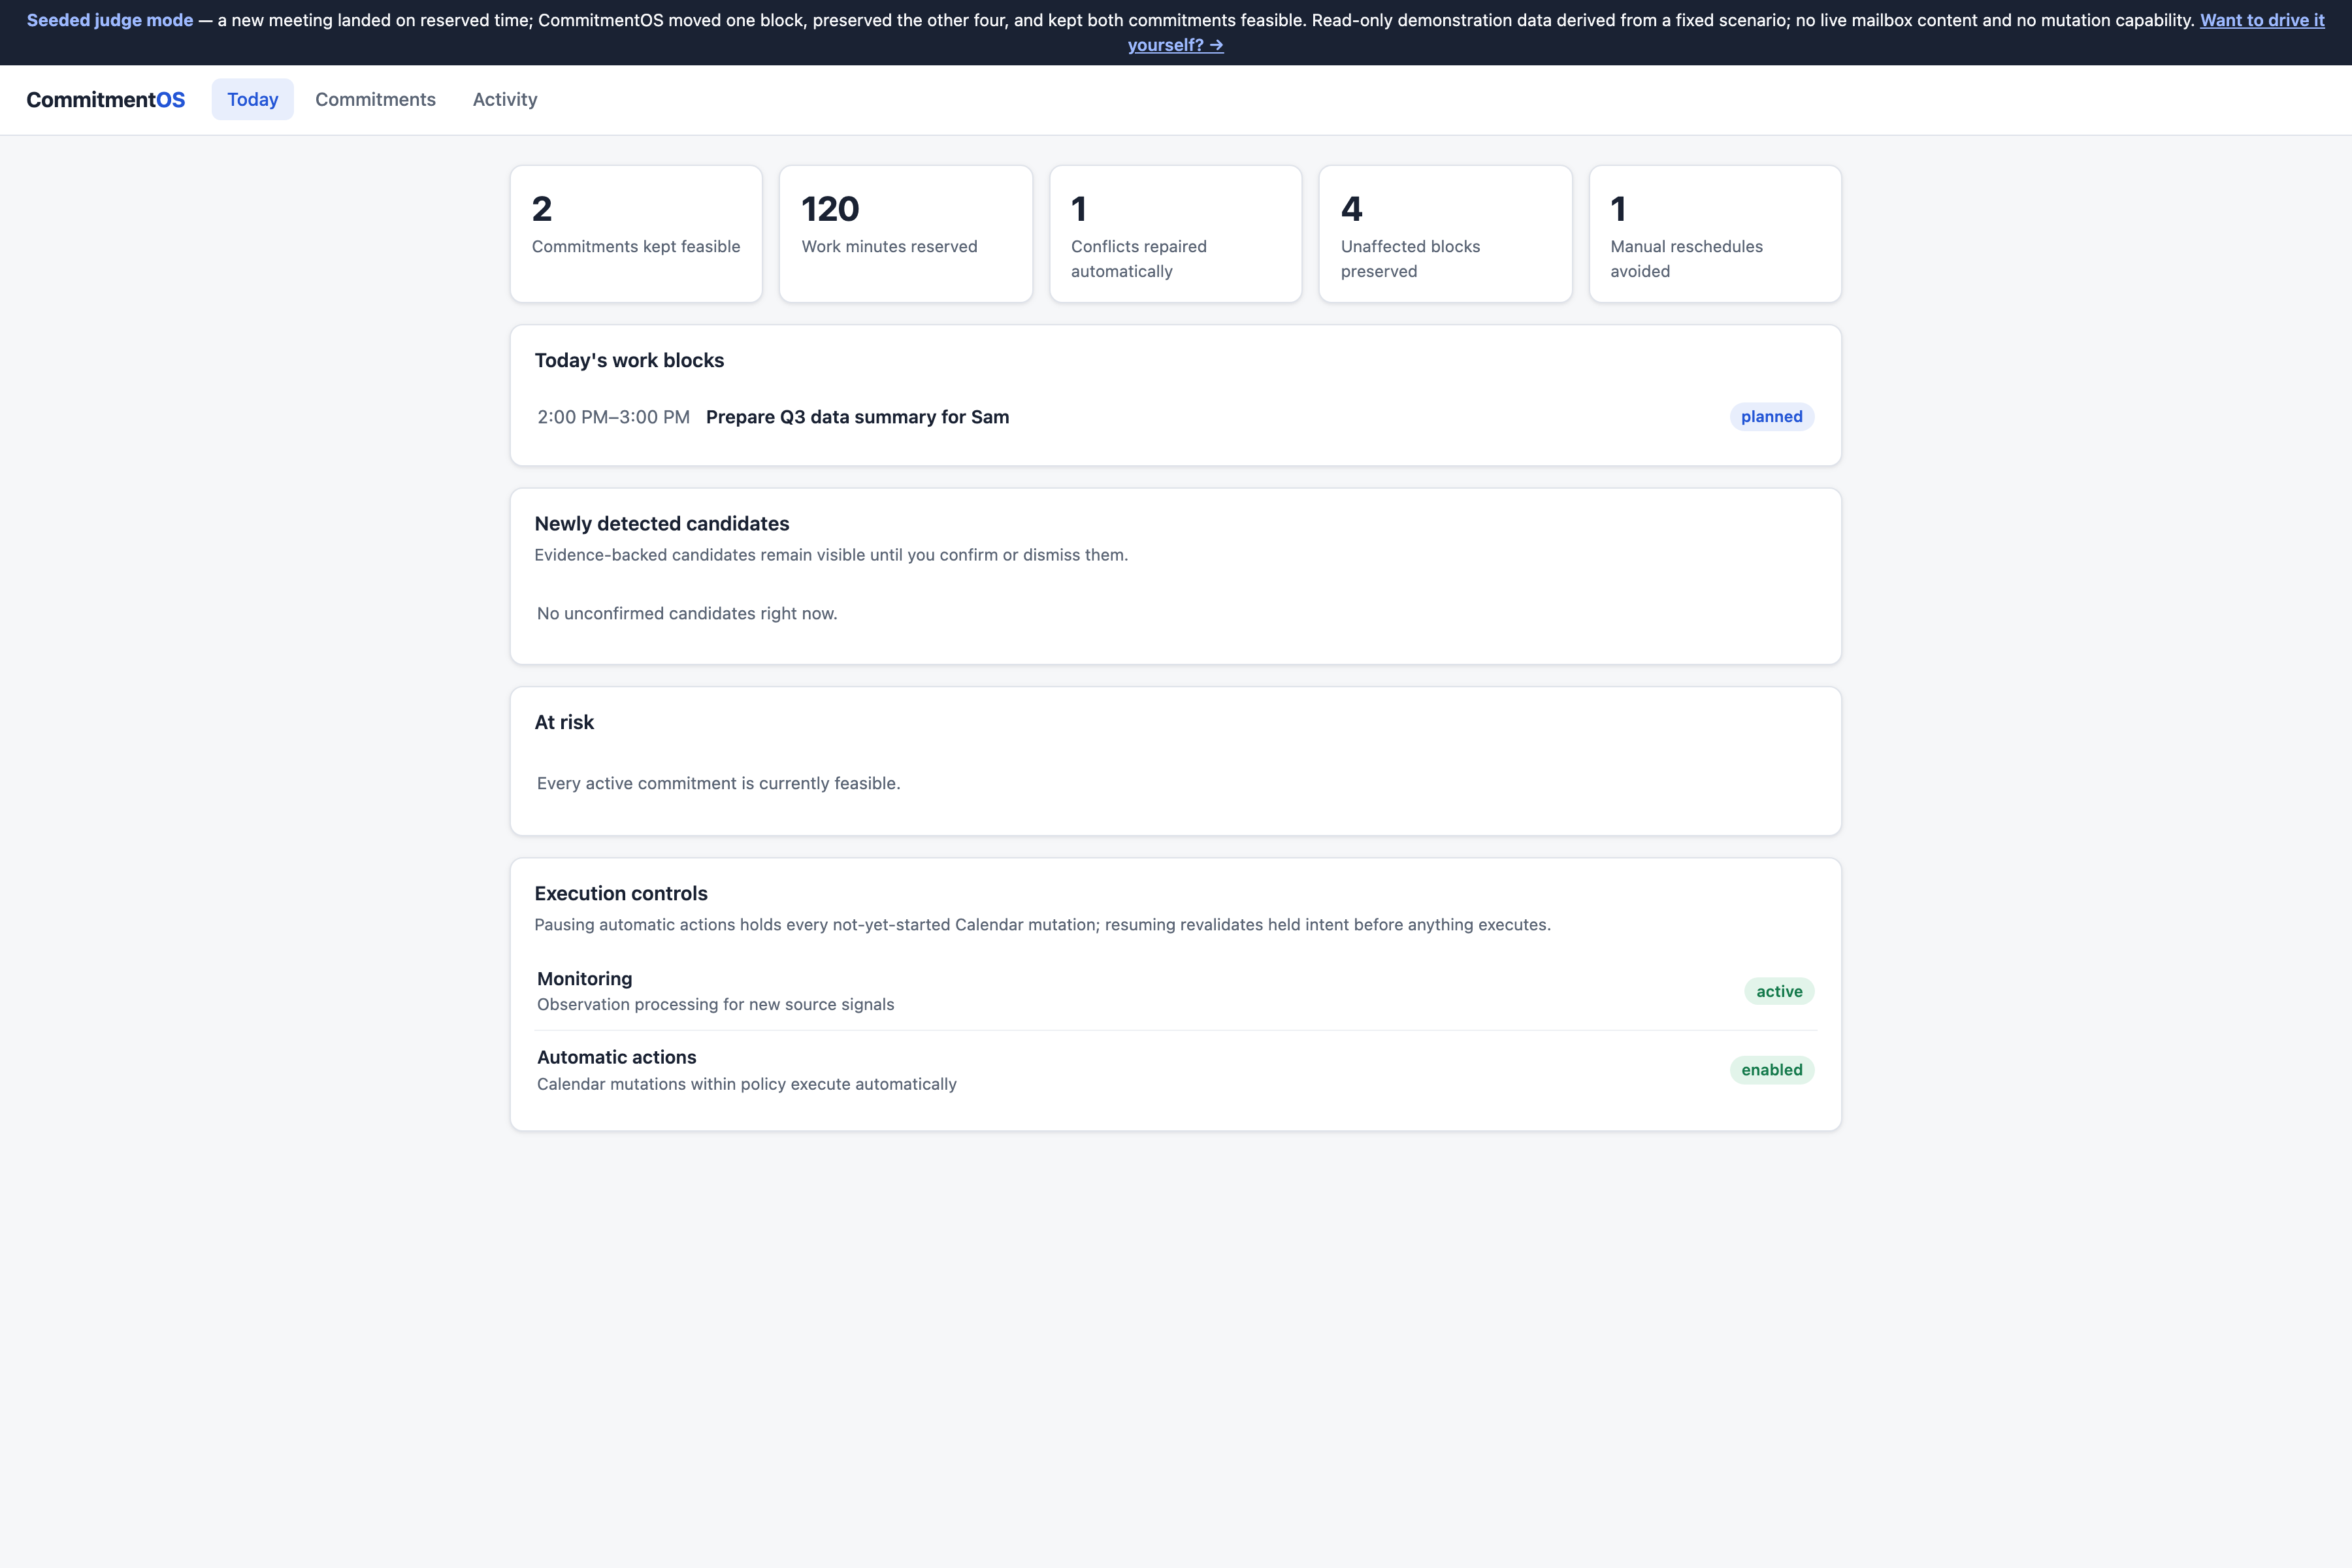The height and width of the screenshot is (1568, 2352).
Task: Click the 'Manual reschedules avoided' card
Action: [x=1715, y=234]
